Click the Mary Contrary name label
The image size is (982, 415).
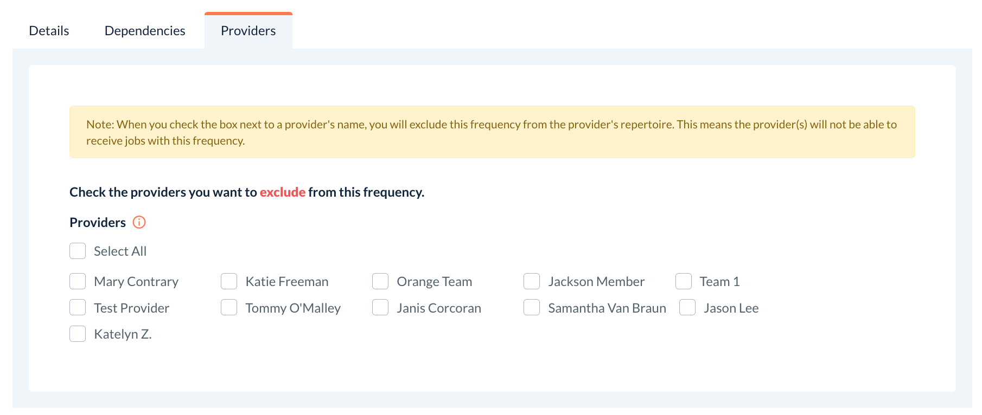tap(136, 282)
